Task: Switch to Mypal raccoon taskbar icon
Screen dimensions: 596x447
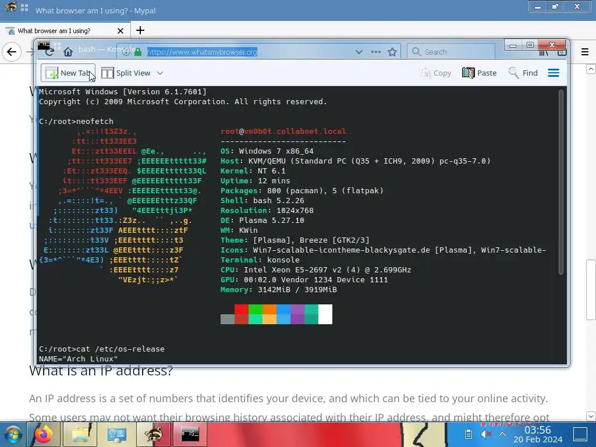Action: 153,434
